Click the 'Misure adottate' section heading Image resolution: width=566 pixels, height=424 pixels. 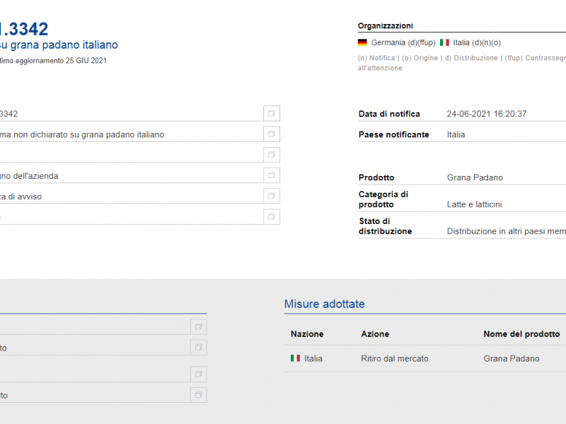coord(324,304)
